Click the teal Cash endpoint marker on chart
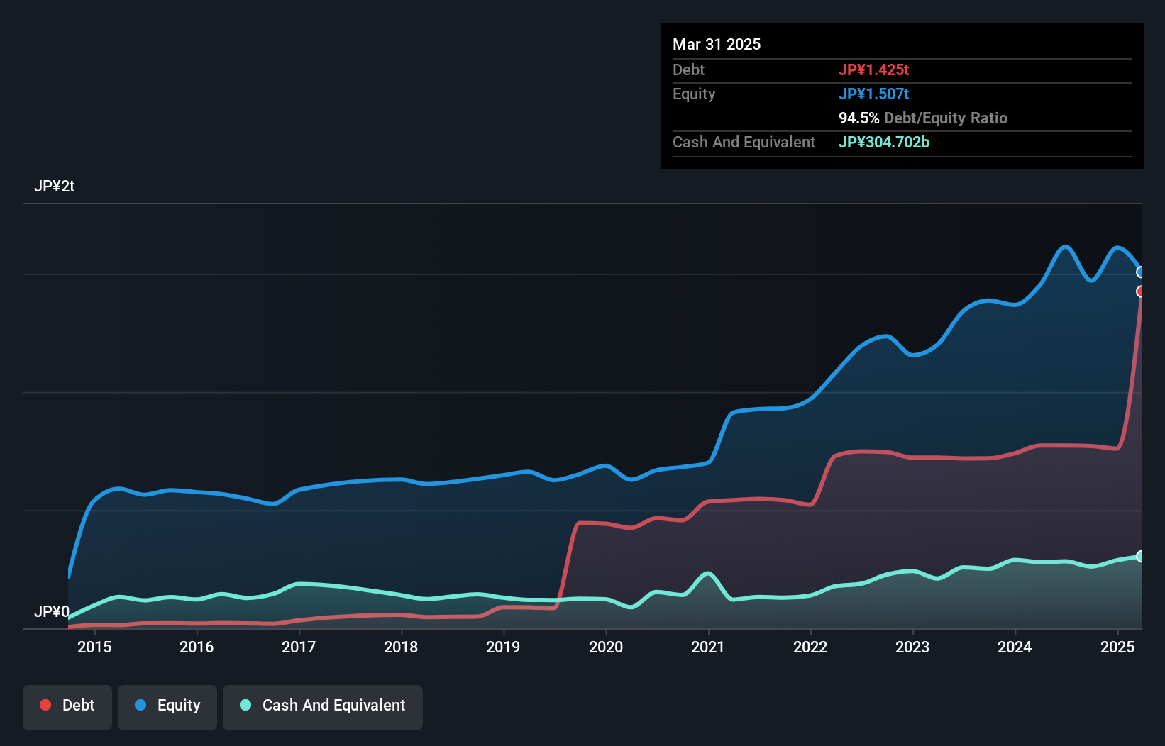1165x746 pixels. click(x=1140, y=556)
